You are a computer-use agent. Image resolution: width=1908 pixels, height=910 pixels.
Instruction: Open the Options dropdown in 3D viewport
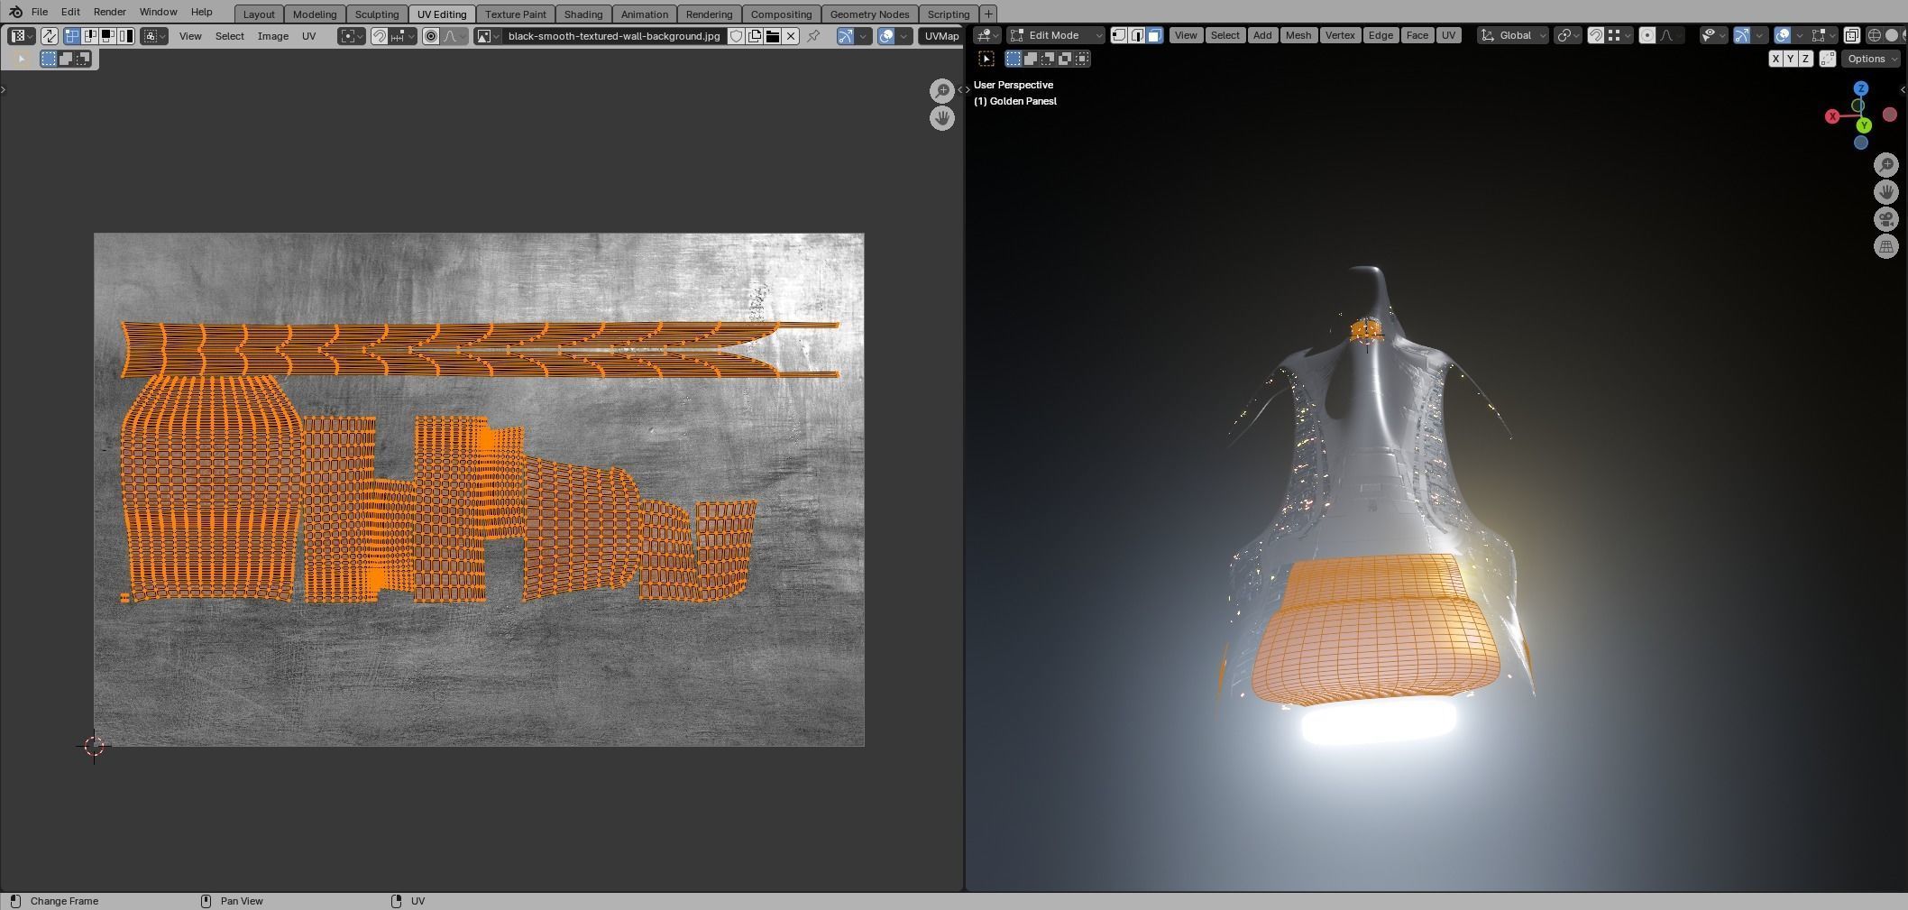tap(1871, 59)
